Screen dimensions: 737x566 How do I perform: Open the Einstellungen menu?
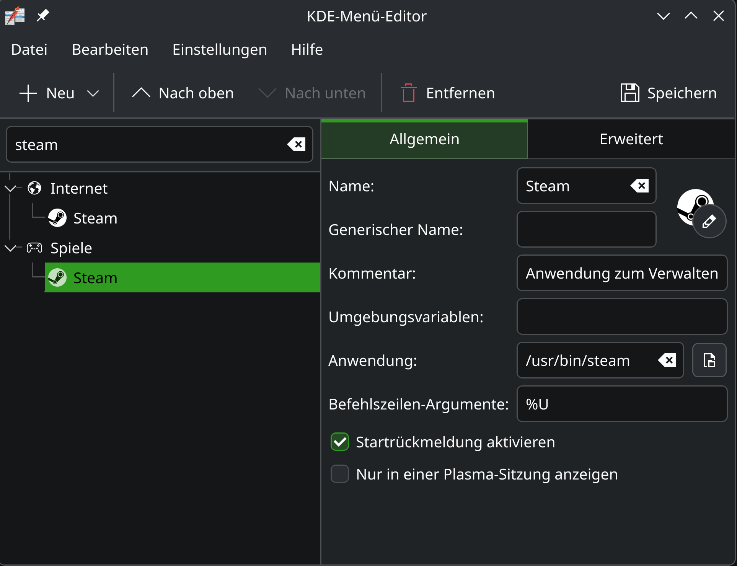tap(219, 49)
